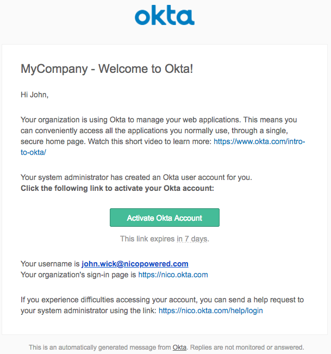The height and width of the screenshot is (354, 331).
Task: Follow the nico.okta.com/help/login help request link
Action: pos(211,310)
